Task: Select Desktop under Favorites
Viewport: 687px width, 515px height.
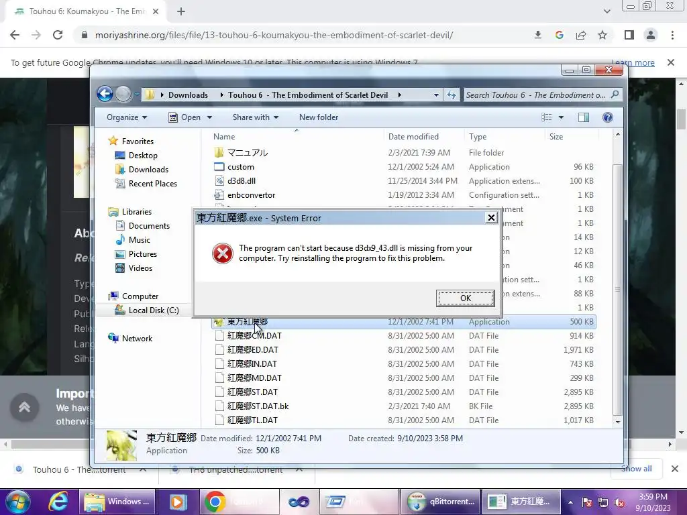Action: (x=143, y=156)
